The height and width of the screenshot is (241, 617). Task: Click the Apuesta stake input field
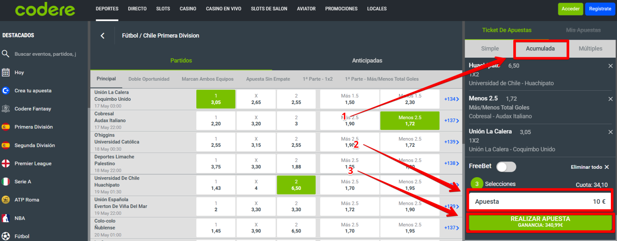[x=540, y=201]
